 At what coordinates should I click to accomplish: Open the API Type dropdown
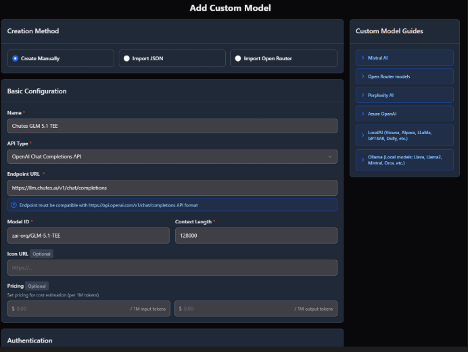coord(172,156)
